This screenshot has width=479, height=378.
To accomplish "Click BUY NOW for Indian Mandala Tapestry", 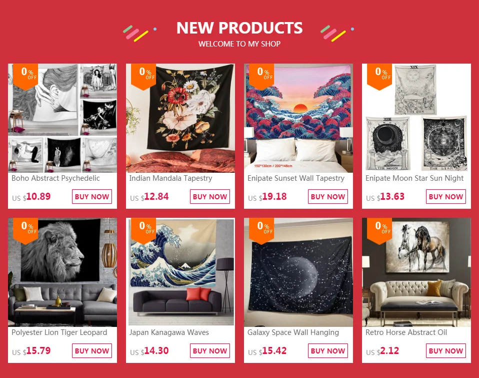I will coord(210,197).
